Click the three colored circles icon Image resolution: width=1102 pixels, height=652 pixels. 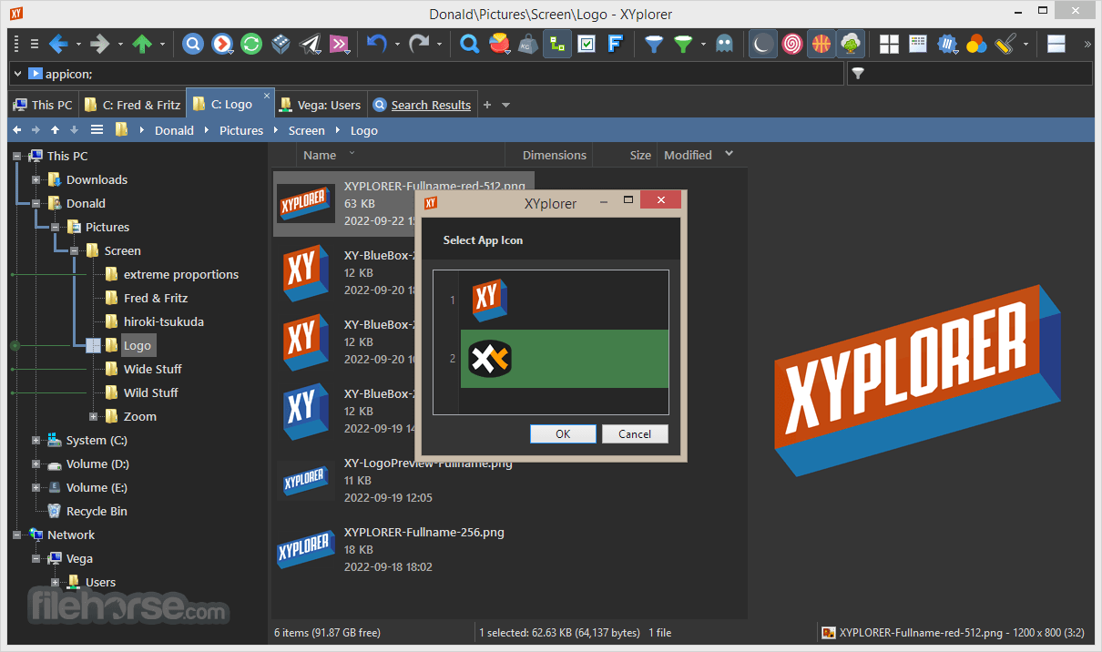coord(976,43)
